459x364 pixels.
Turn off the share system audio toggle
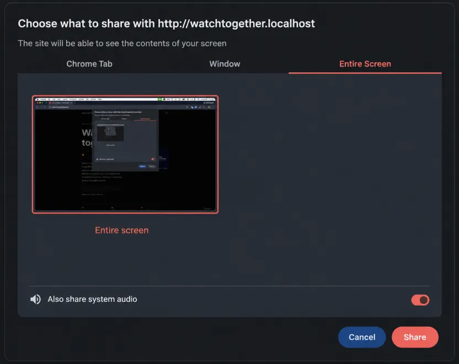[x=420, y=300]
